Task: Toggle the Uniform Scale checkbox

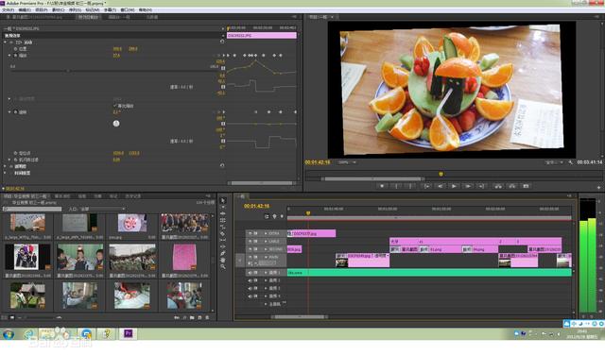Action: point(115,105)
